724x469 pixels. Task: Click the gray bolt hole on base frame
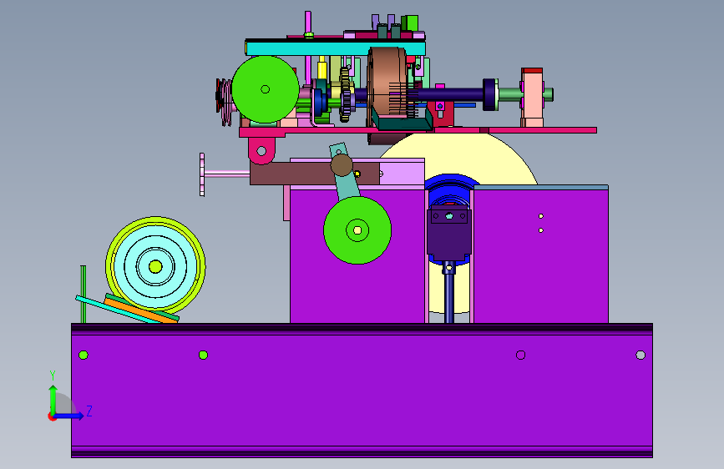[x=640, y=355]
